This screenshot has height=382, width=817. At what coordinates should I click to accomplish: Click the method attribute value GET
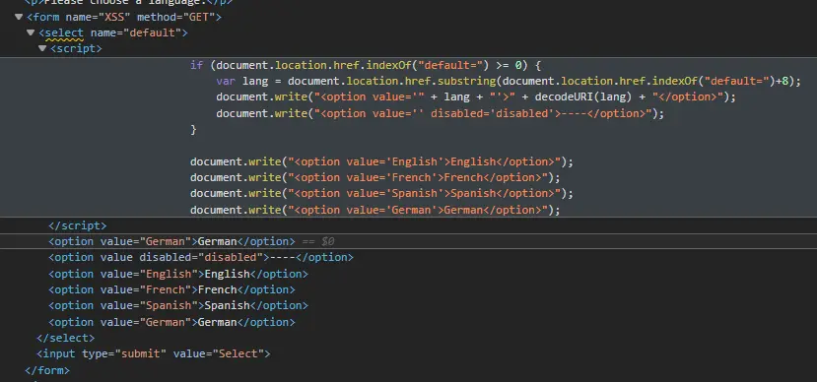point(198,17)
